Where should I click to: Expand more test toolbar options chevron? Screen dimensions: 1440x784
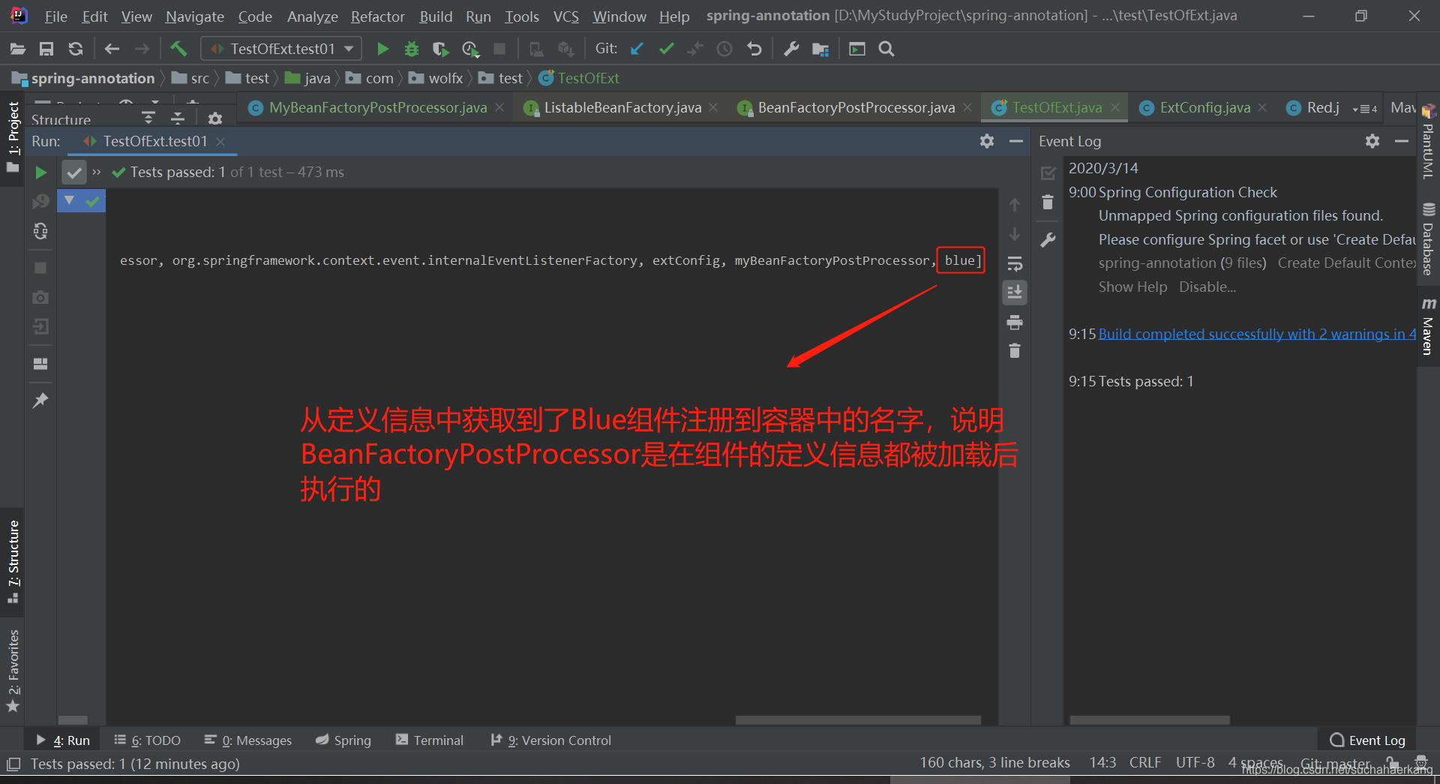pyautogui.click(x=97, y=173)
